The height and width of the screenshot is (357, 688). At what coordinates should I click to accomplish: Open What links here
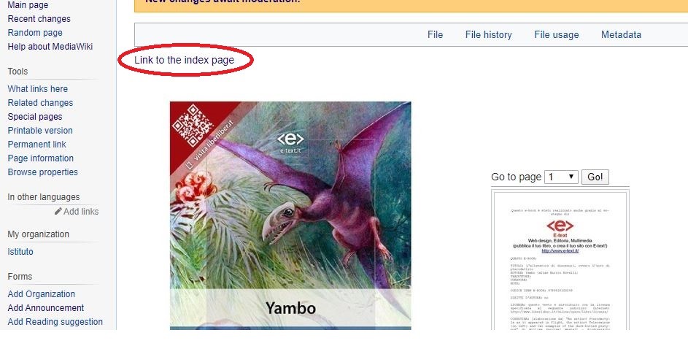click(x=38, y=88)
